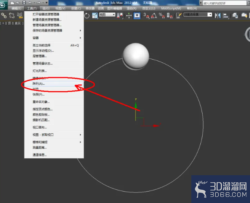Choose 管理场景状态... menu entry
250x203 pixels.
click(54, 63)
